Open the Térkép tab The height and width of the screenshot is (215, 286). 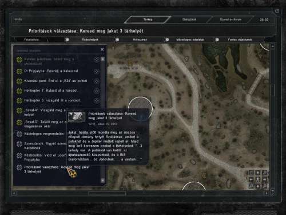148,19
